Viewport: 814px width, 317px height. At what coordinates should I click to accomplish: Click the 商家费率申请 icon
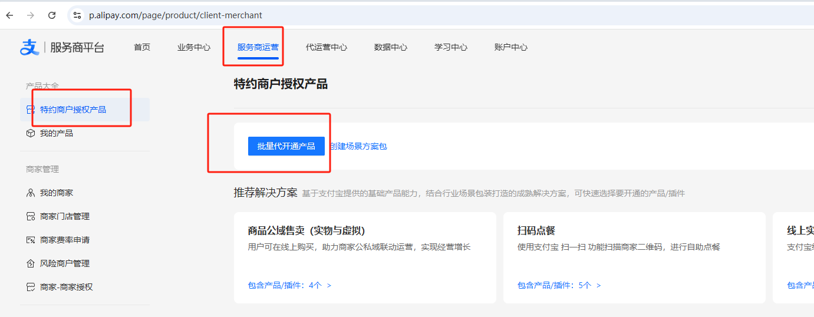coord(31,240)
